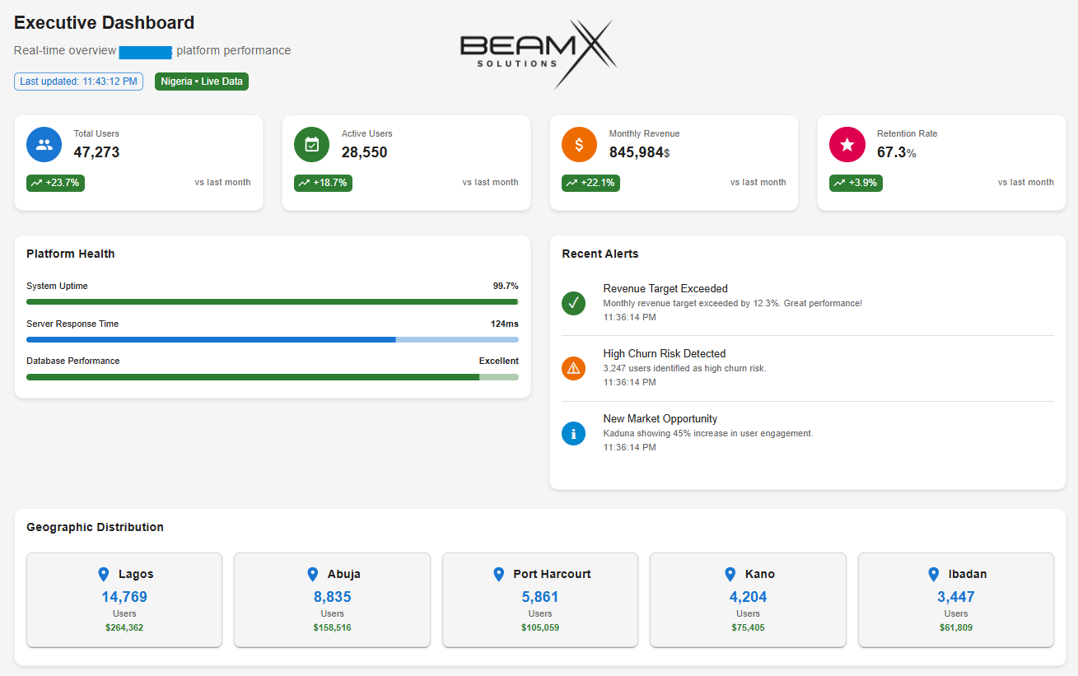This screenshot has width=1078, height=676.
Task: Click the 99.7% uptime value
Action: coord(506,286)
